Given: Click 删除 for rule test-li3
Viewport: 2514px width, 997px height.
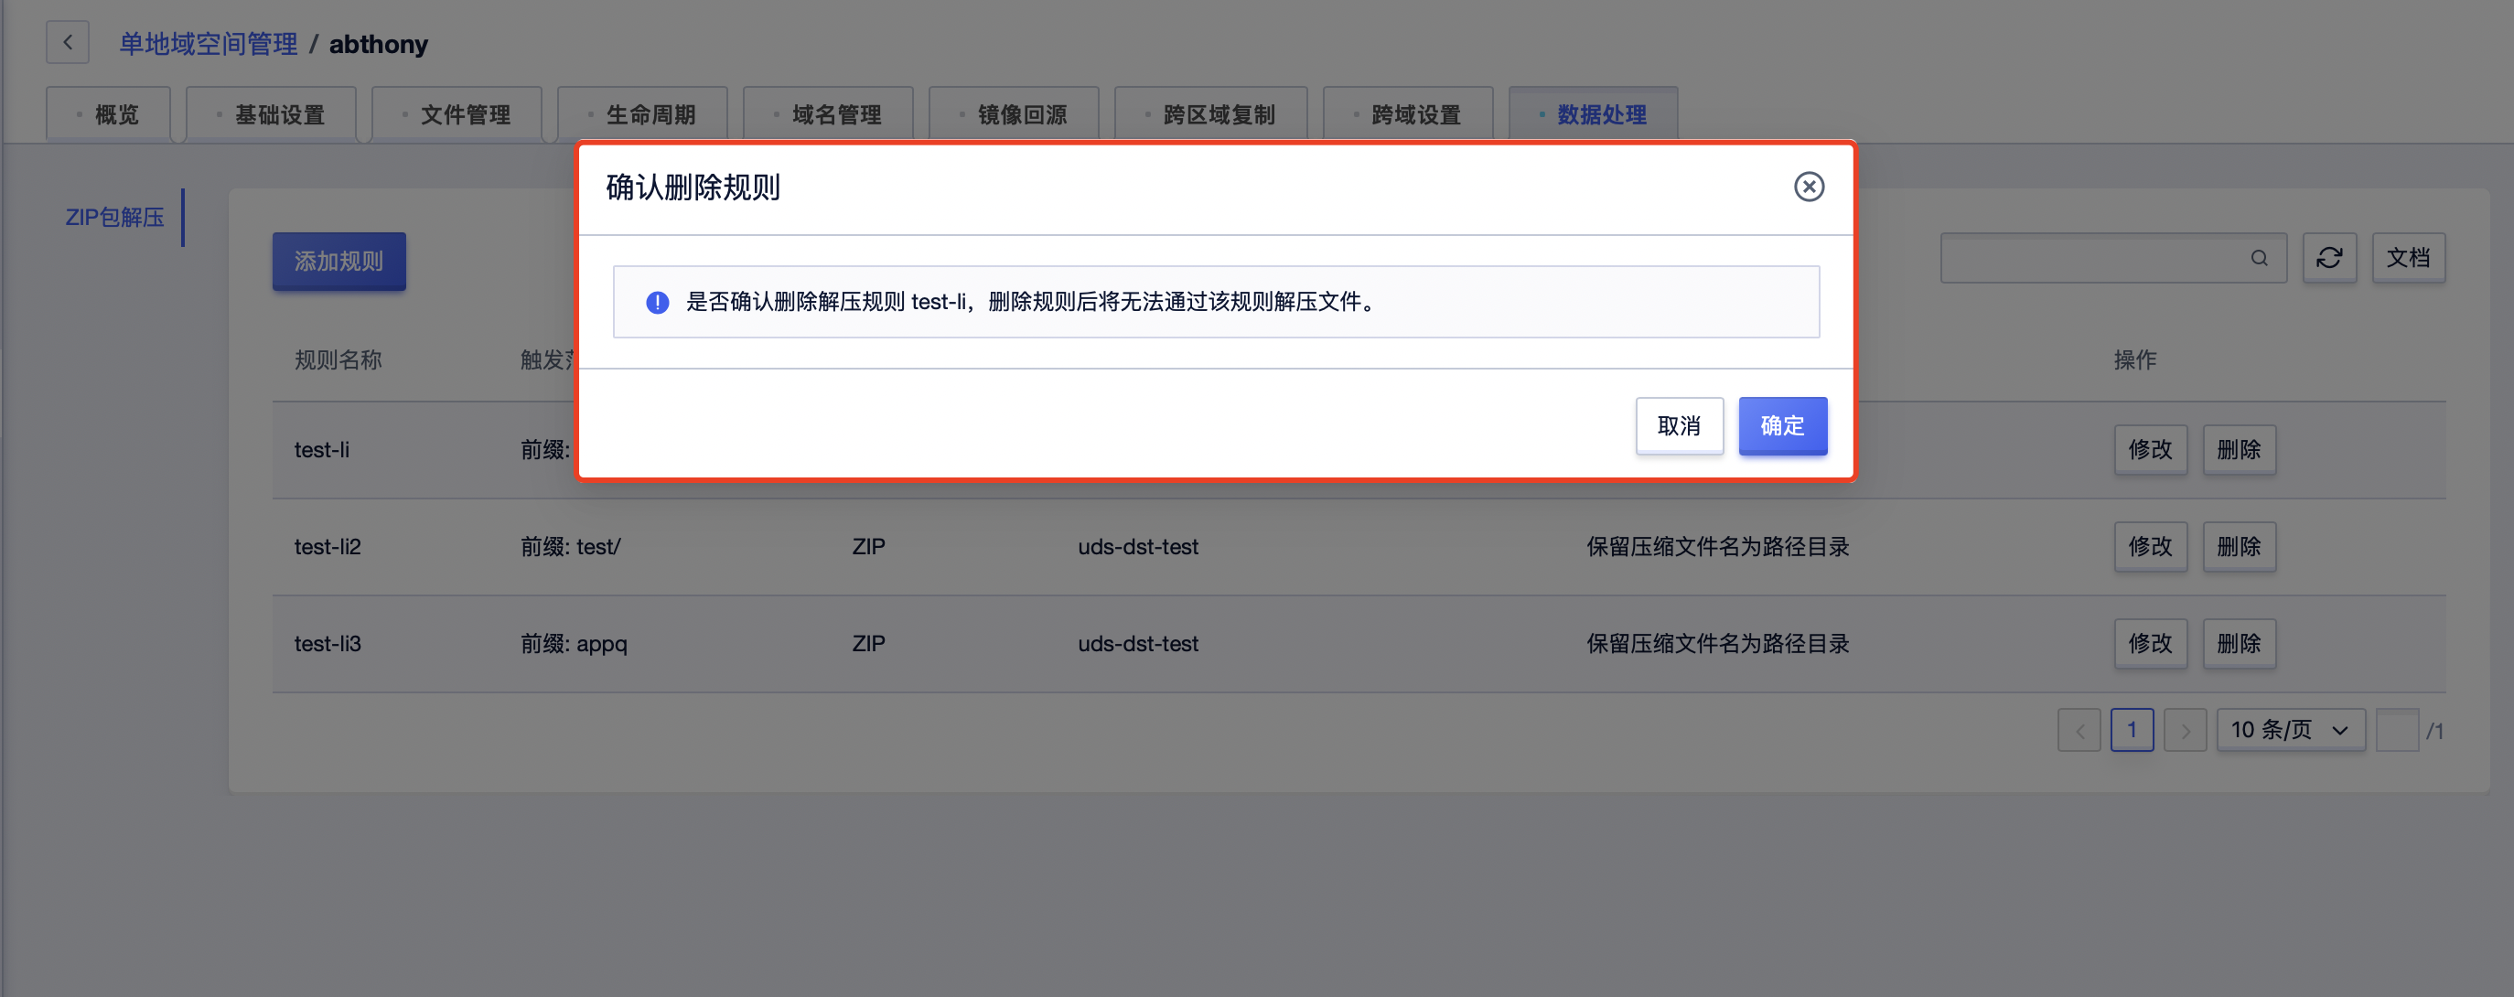Looking at the screenshot, I should 2238,644.
